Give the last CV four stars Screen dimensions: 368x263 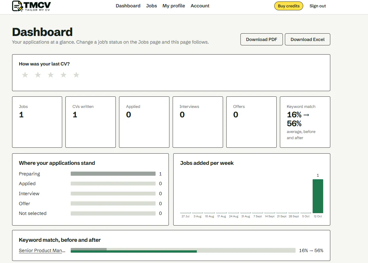63,75
